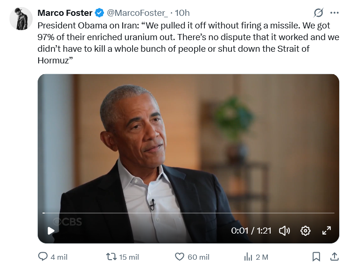Click the video progress bar
The height and width of the screenshot is (269, 349).
point(188,213)
